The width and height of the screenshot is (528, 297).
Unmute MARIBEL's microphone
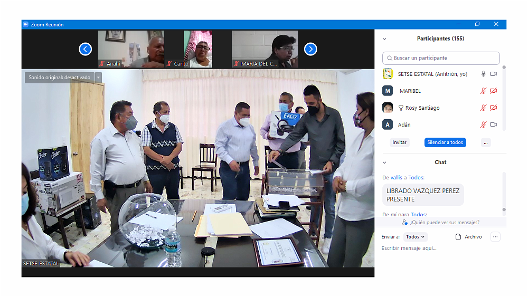coord(483,91)
